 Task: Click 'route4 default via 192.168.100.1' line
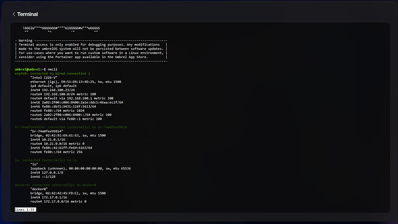point(72,98)
